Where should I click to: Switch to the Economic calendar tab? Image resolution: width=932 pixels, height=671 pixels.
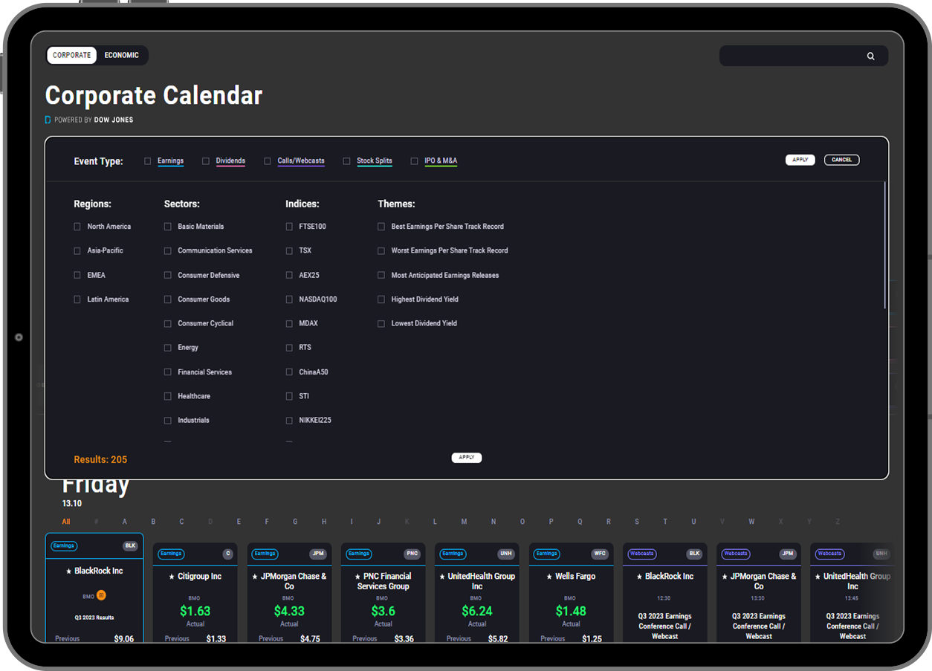pyautogui.click(x=122, y=55)
